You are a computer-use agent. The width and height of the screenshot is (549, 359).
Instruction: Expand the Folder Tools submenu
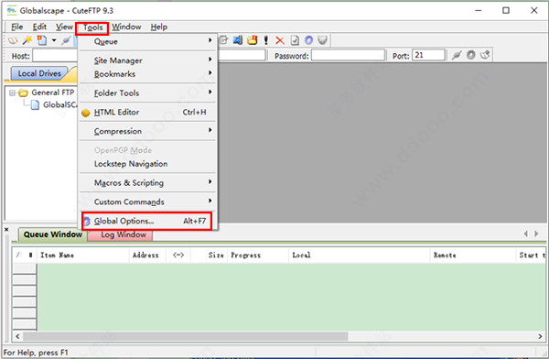coord(147,92)
